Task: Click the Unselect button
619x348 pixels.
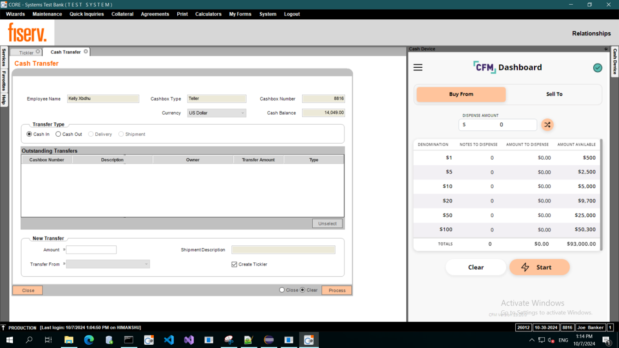Action: pyautogui.click(x=327, y=224)
